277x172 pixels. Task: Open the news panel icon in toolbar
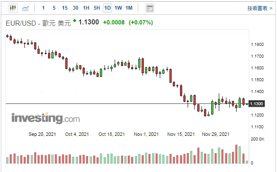tap(149, 8)
